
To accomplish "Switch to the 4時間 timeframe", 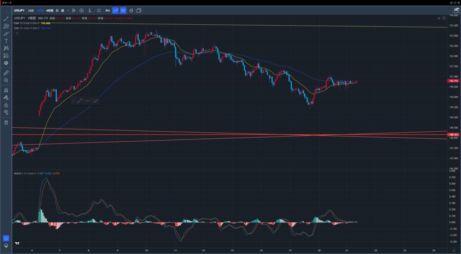I will click(49, 10).
